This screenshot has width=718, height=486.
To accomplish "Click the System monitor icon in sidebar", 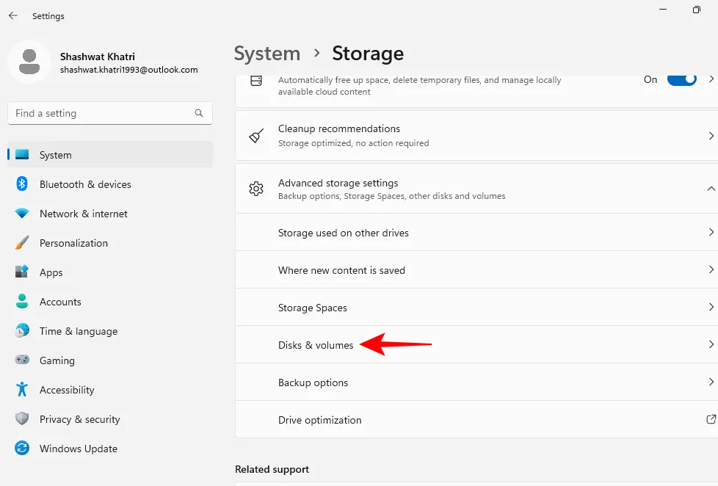I will pos(22,154).
